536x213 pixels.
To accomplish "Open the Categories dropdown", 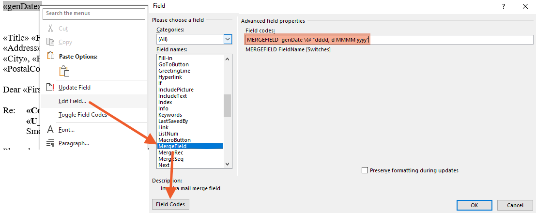I will [228, 39].
